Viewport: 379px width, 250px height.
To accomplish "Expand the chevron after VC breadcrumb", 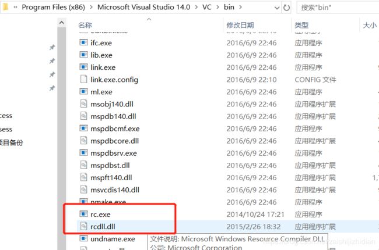I will pos(218,8).
